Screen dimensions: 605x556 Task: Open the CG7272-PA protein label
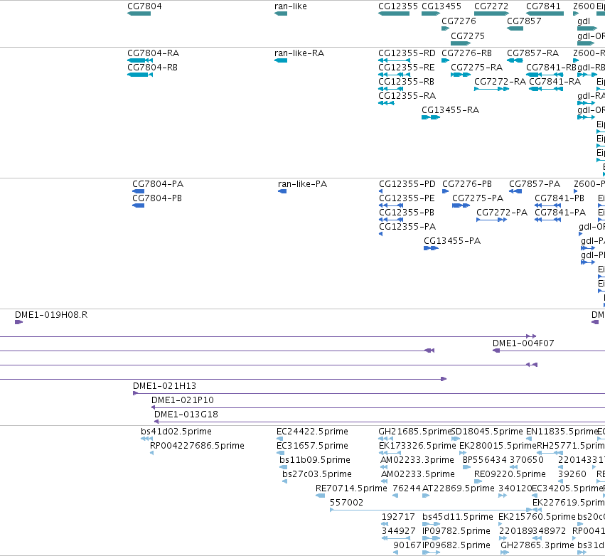pos(502,212)
